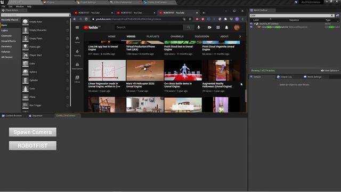The height and width of the screenshot is (192, 341).
Task: Select the Box Trigger icon
Action: pos(26,106)
